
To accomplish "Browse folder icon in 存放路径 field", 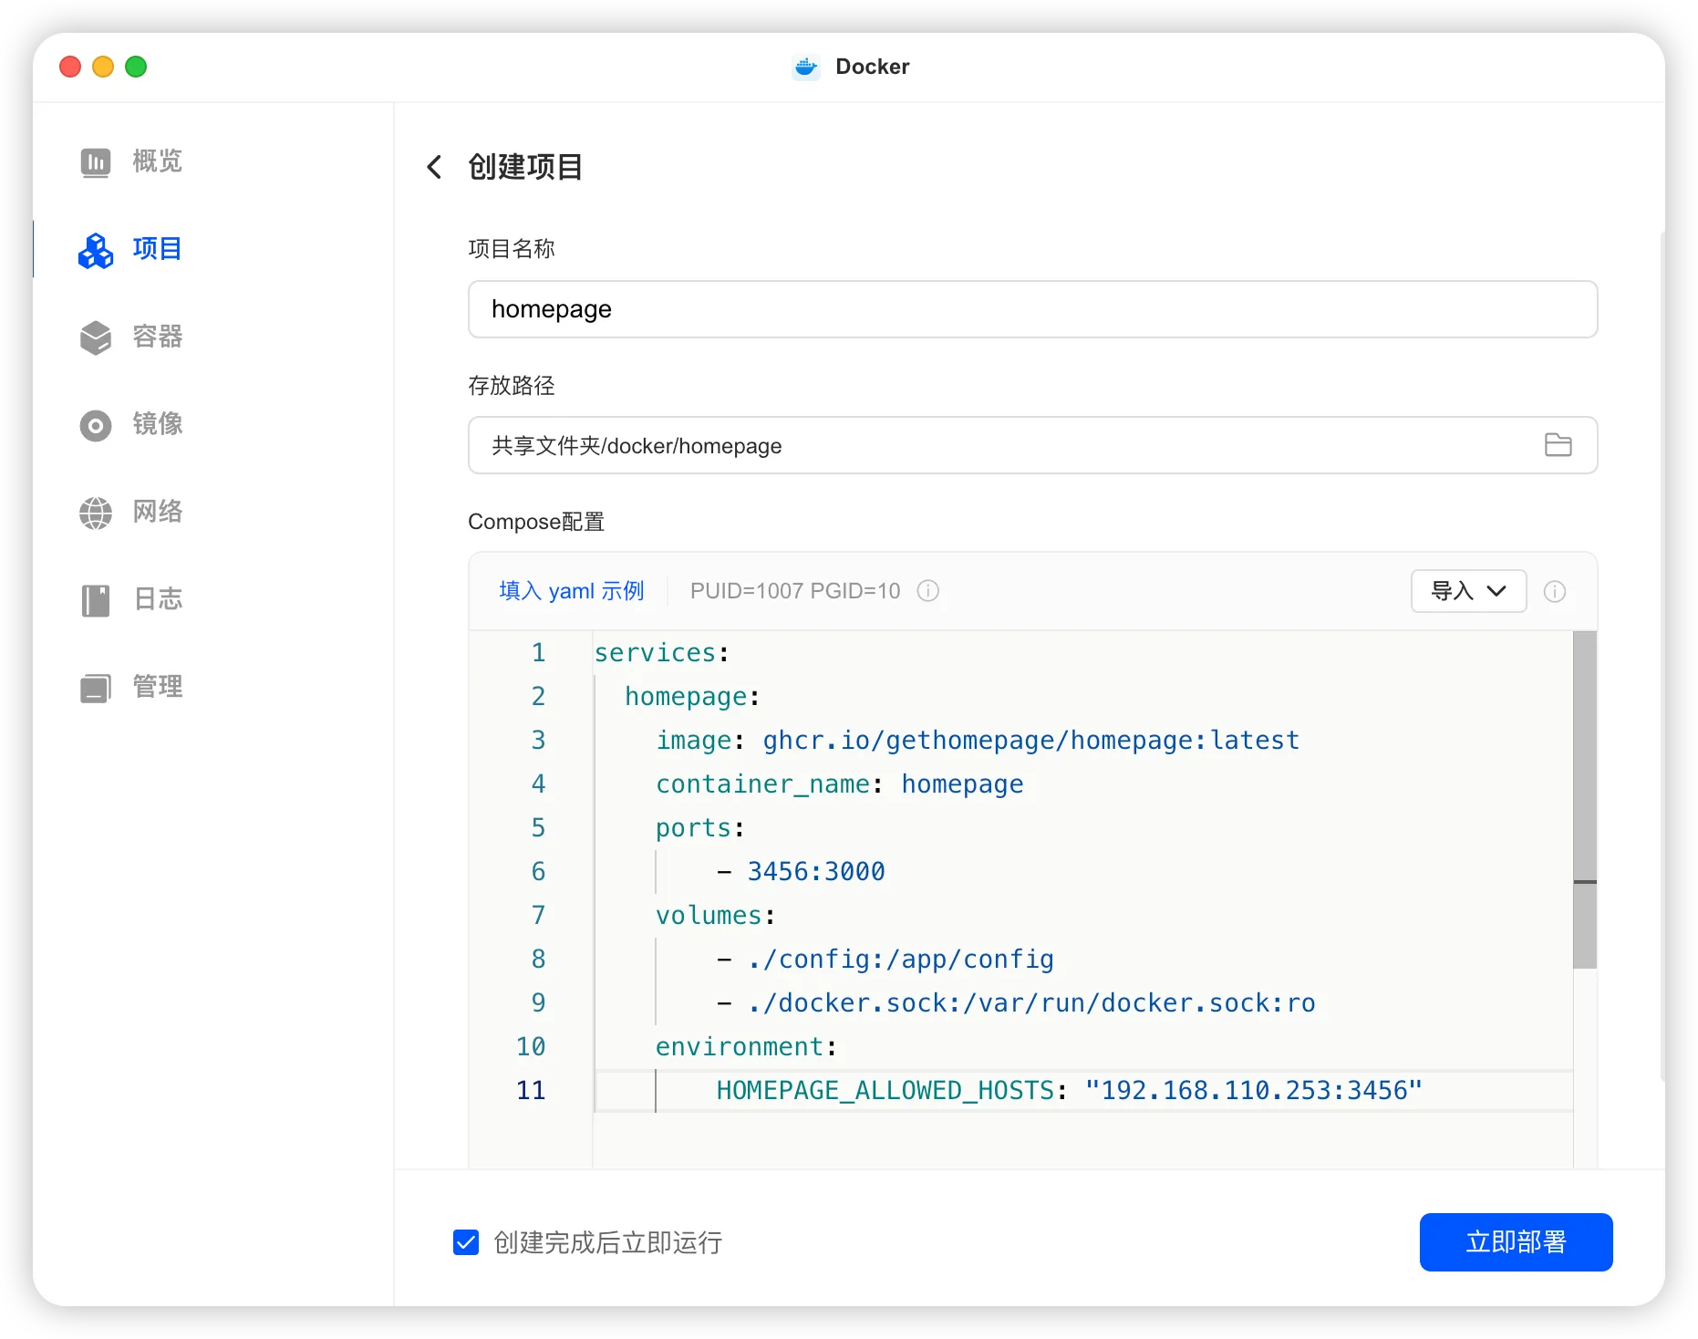I will tap(1558, 445).
